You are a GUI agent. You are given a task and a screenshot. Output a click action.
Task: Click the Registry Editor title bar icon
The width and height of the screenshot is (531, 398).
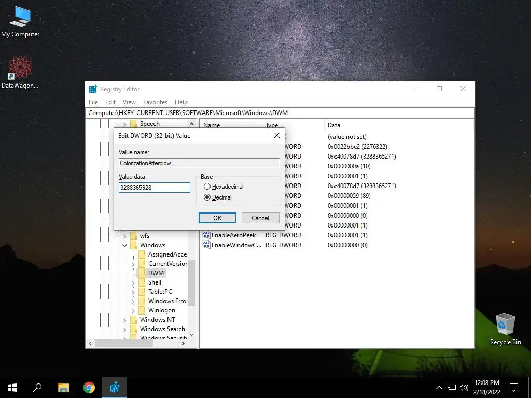click(93, 89)
